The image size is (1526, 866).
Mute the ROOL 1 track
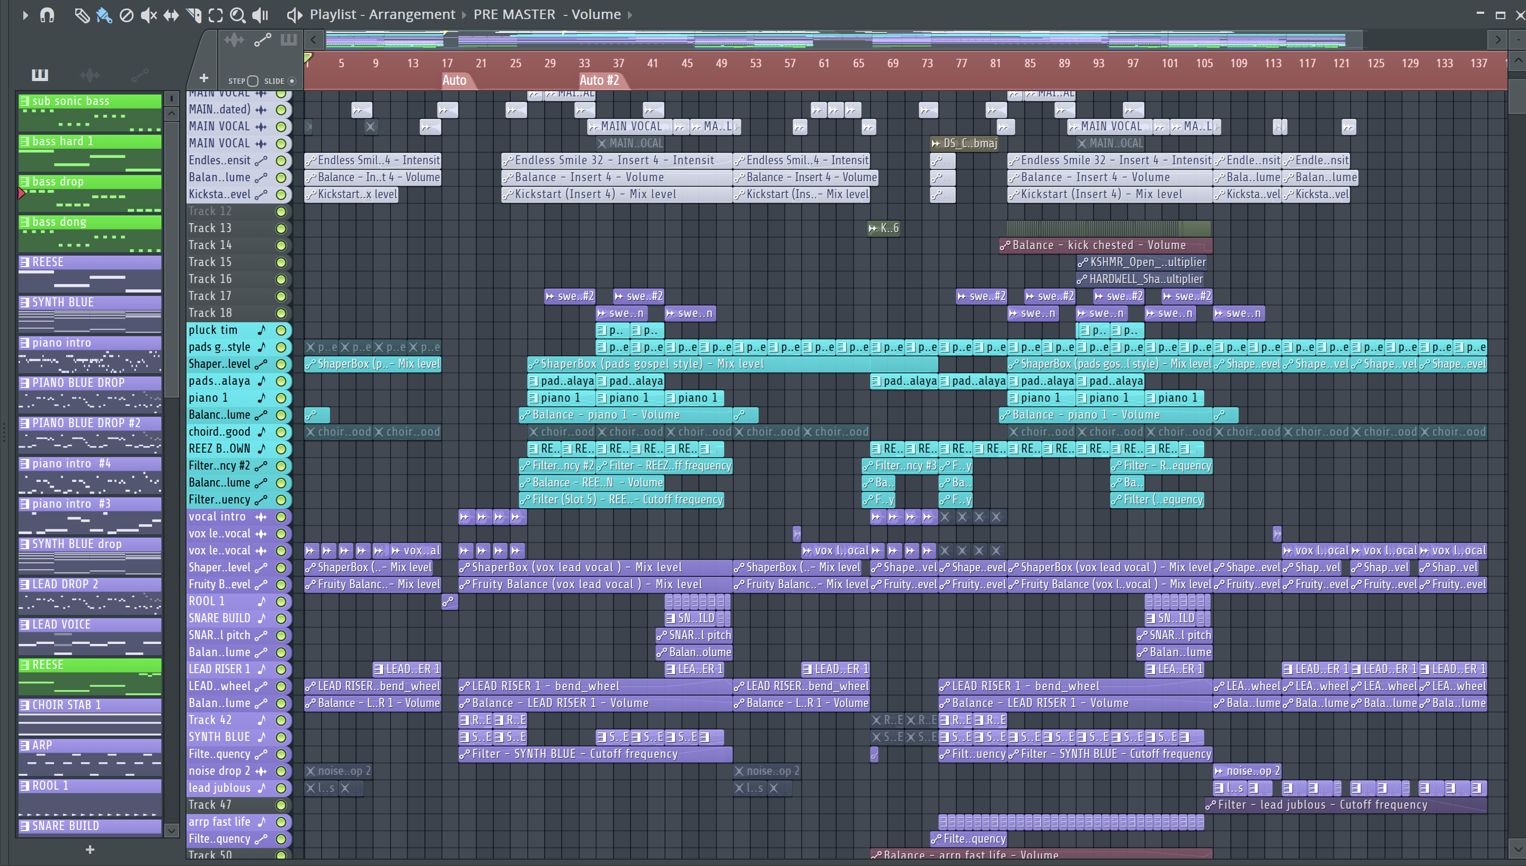[281, 602]
